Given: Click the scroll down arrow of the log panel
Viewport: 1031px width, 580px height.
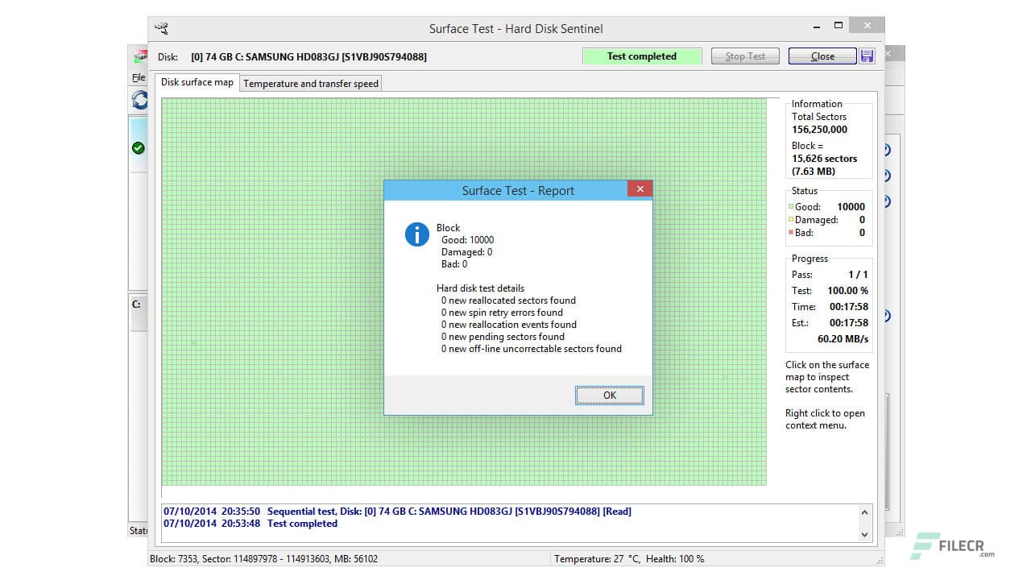Looking at the screenshot, I should click(x=865, y=533).
